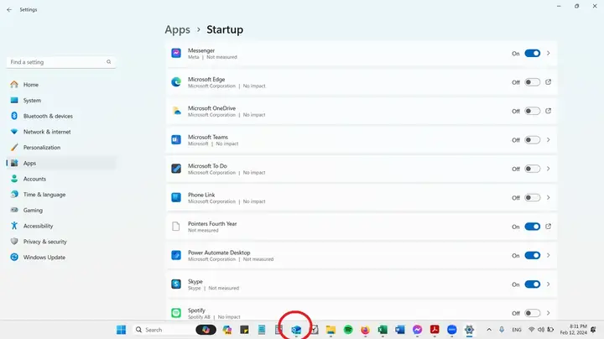Enable Microsoft Teams at startup
The width and height of the screenshot is (604, 339).
533,140
